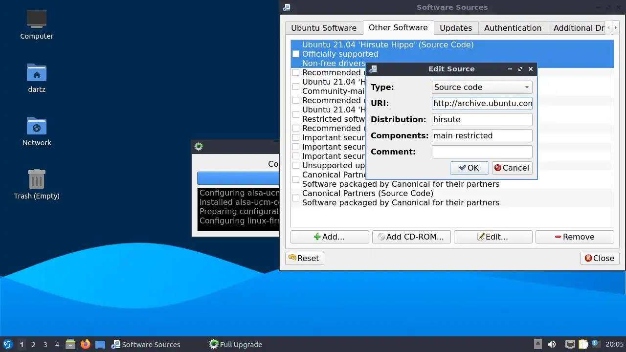Click the Edit... button
626x352 pixels.
coord(493,237)
